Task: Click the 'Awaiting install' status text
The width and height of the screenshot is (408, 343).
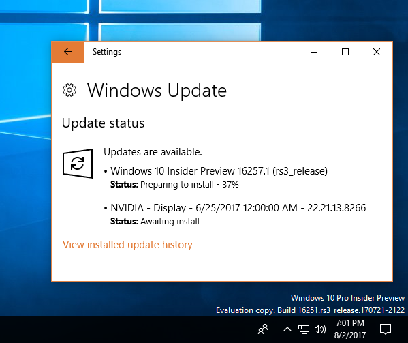Action: pos(170,222)
